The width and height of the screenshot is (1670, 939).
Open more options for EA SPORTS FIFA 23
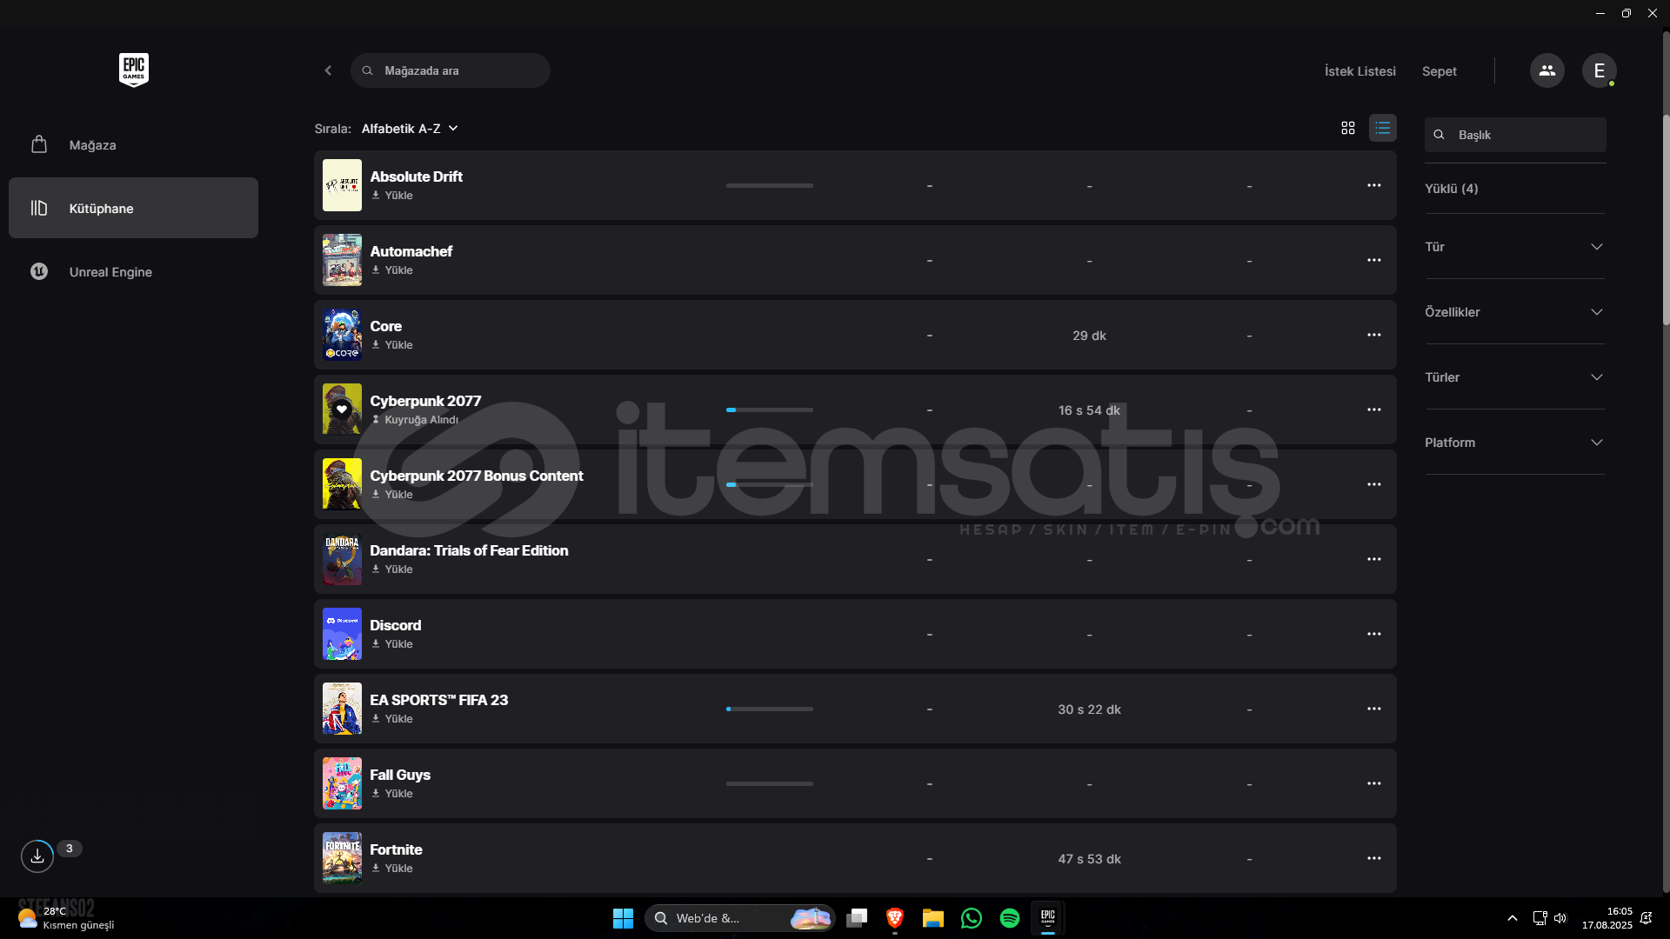[1374, 709]
